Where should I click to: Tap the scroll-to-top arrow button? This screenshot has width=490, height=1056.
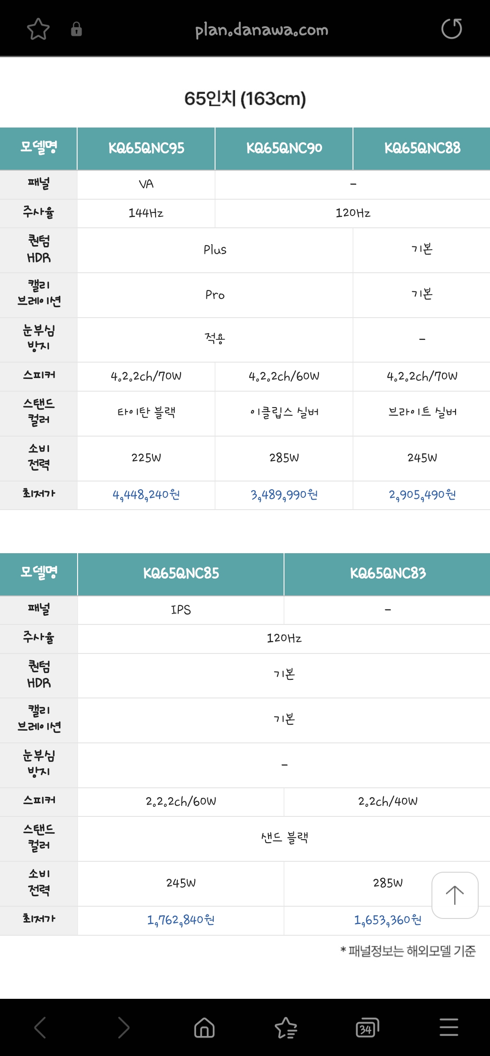click(x=455, y=895)
